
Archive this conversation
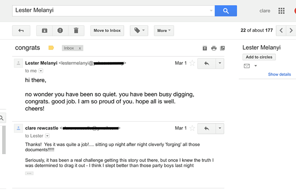coord(44,30)
